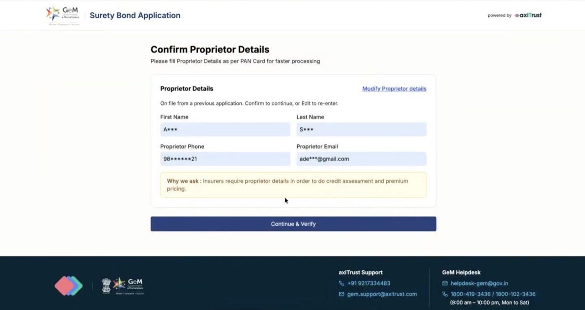This screenshot has width=585, height=310.
Task: Click the 'On file from a previous application' text
Action: coord(249,103)
